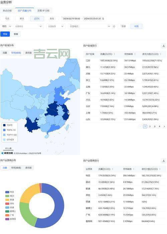Toggle 电信 in donut chart legend
This screenshot has width=167, height=234.
(10, 192)
